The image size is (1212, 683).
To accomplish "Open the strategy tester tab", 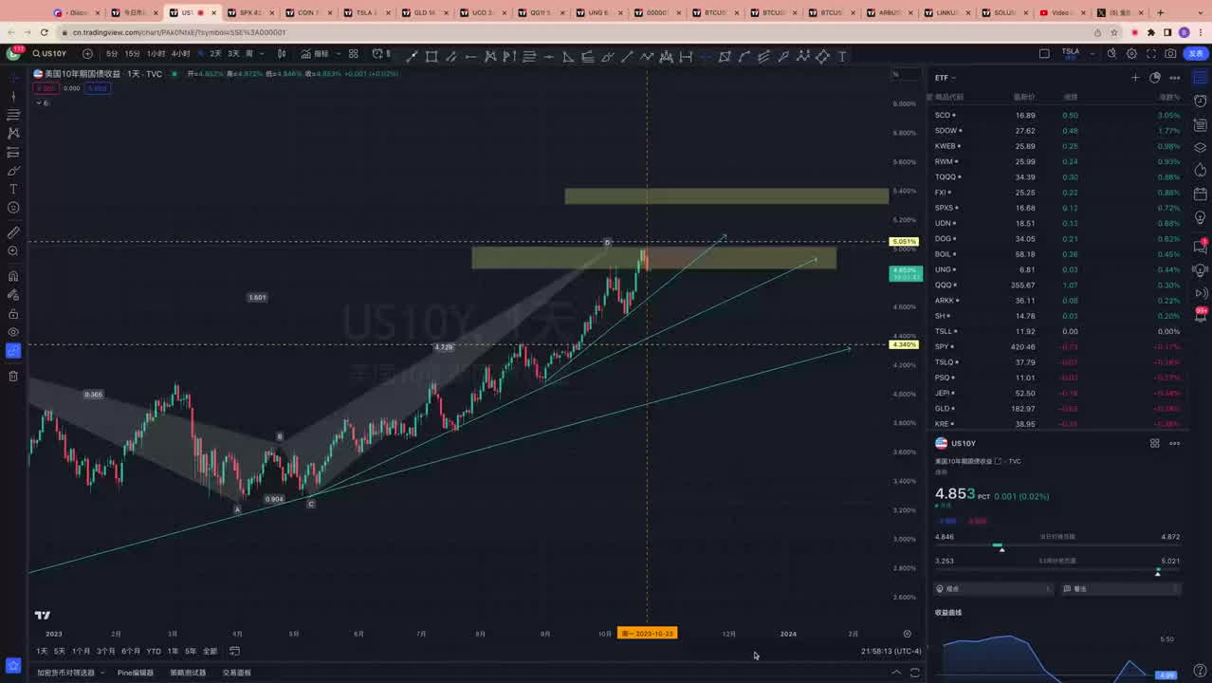I will coord(188,673).
